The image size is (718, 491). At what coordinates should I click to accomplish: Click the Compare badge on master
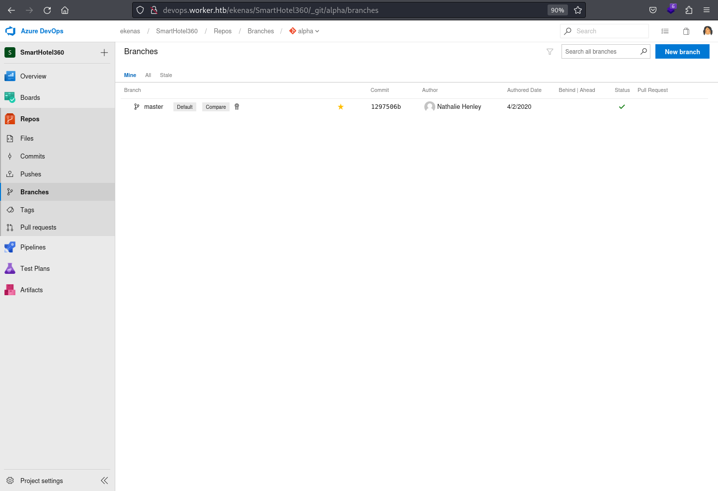click(x=216, y=107)
